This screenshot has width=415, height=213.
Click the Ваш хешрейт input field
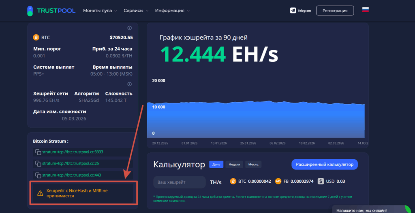tap(179, 182)
